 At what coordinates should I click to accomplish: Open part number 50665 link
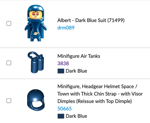click(x=65, y=109)
